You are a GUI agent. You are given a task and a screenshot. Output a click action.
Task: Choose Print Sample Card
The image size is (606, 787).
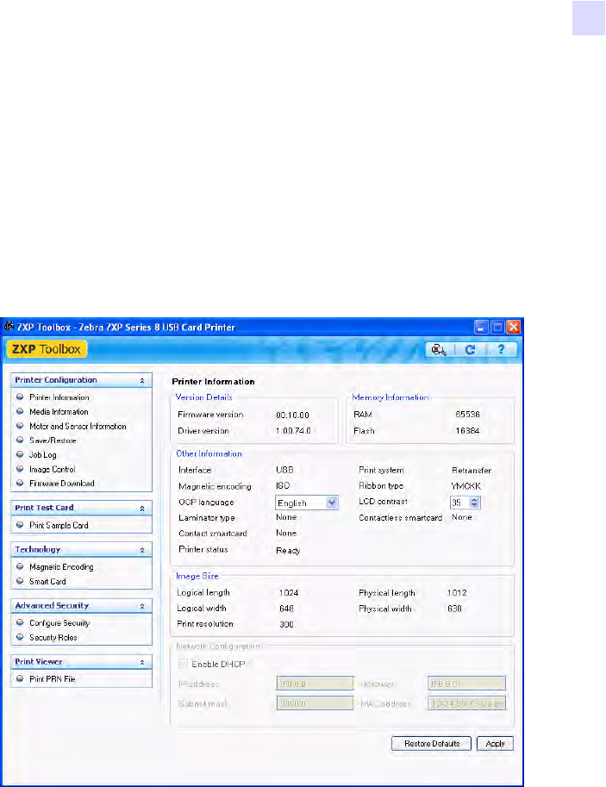pos(59,525)
